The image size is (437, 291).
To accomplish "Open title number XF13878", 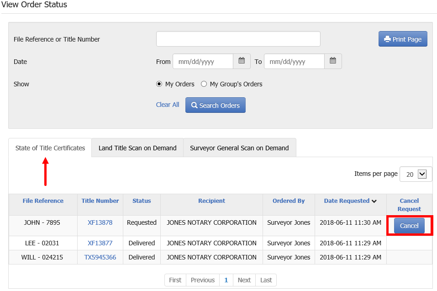I will (x=100, y=222).
